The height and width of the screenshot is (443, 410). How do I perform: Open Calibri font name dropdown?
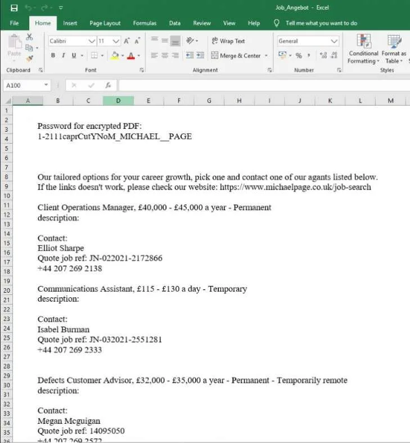[x=92, y=41]
